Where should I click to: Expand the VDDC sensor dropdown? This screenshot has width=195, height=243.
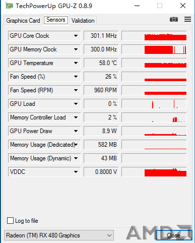point(76,172)
